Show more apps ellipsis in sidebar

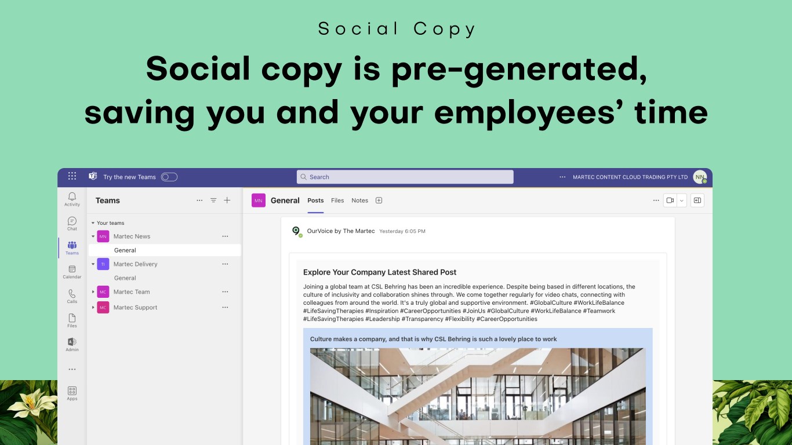coord(72,369)
